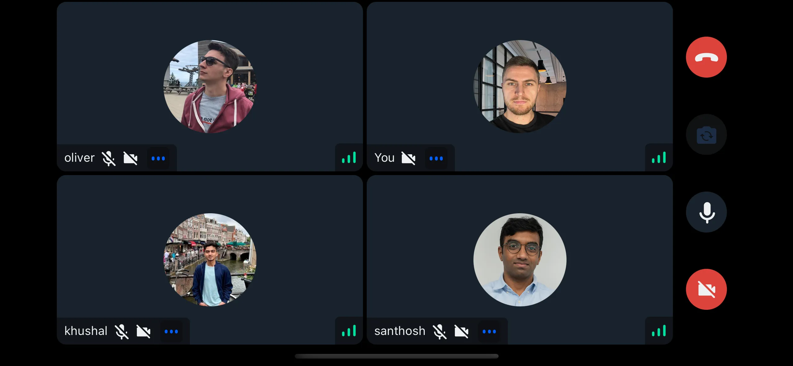Click the red end call button
This screenshot has width=793, height=366.
(706, 57)
